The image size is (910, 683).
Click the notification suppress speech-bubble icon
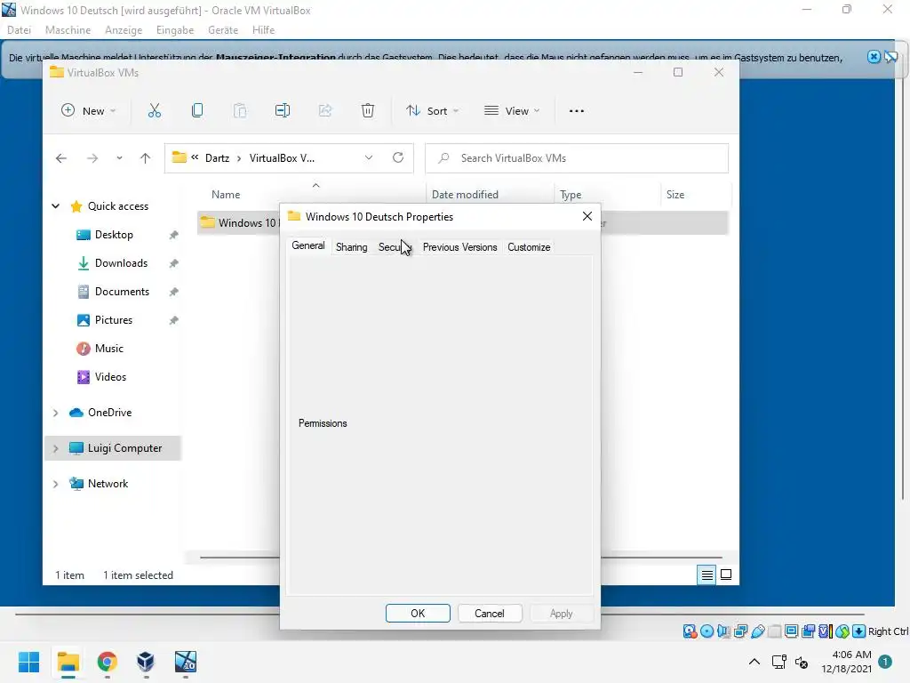890,57
